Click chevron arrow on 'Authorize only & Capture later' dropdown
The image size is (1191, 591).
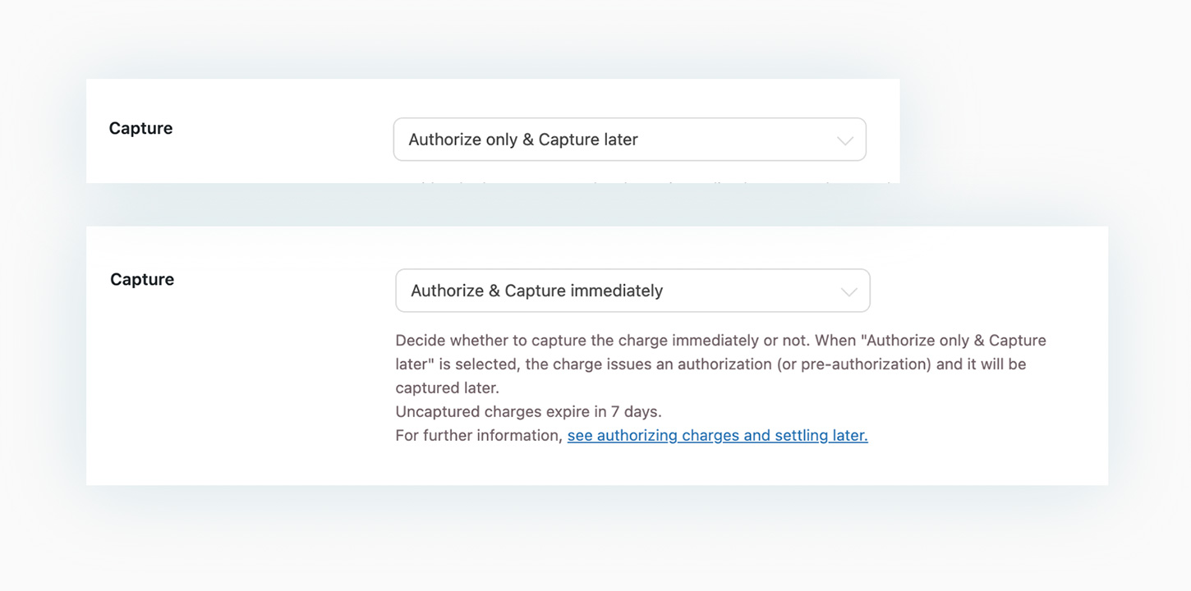[844, 140]
